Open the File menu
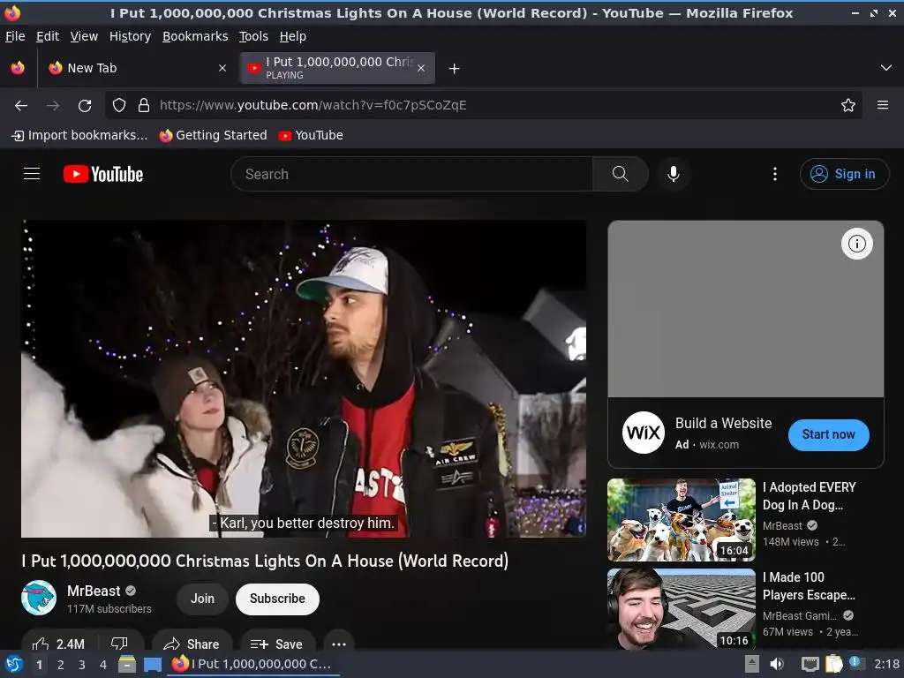904x678 pixels. pos(15,36)
